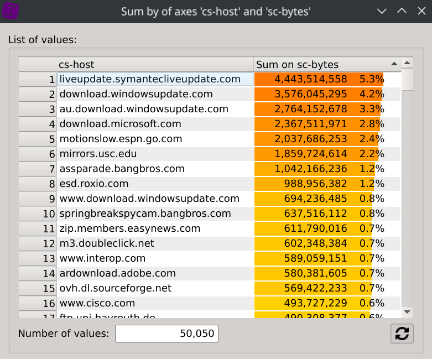Click the Number of values field
Image resolution: width=432 pixels, height=359 pixels.
[x=167, y=334]
